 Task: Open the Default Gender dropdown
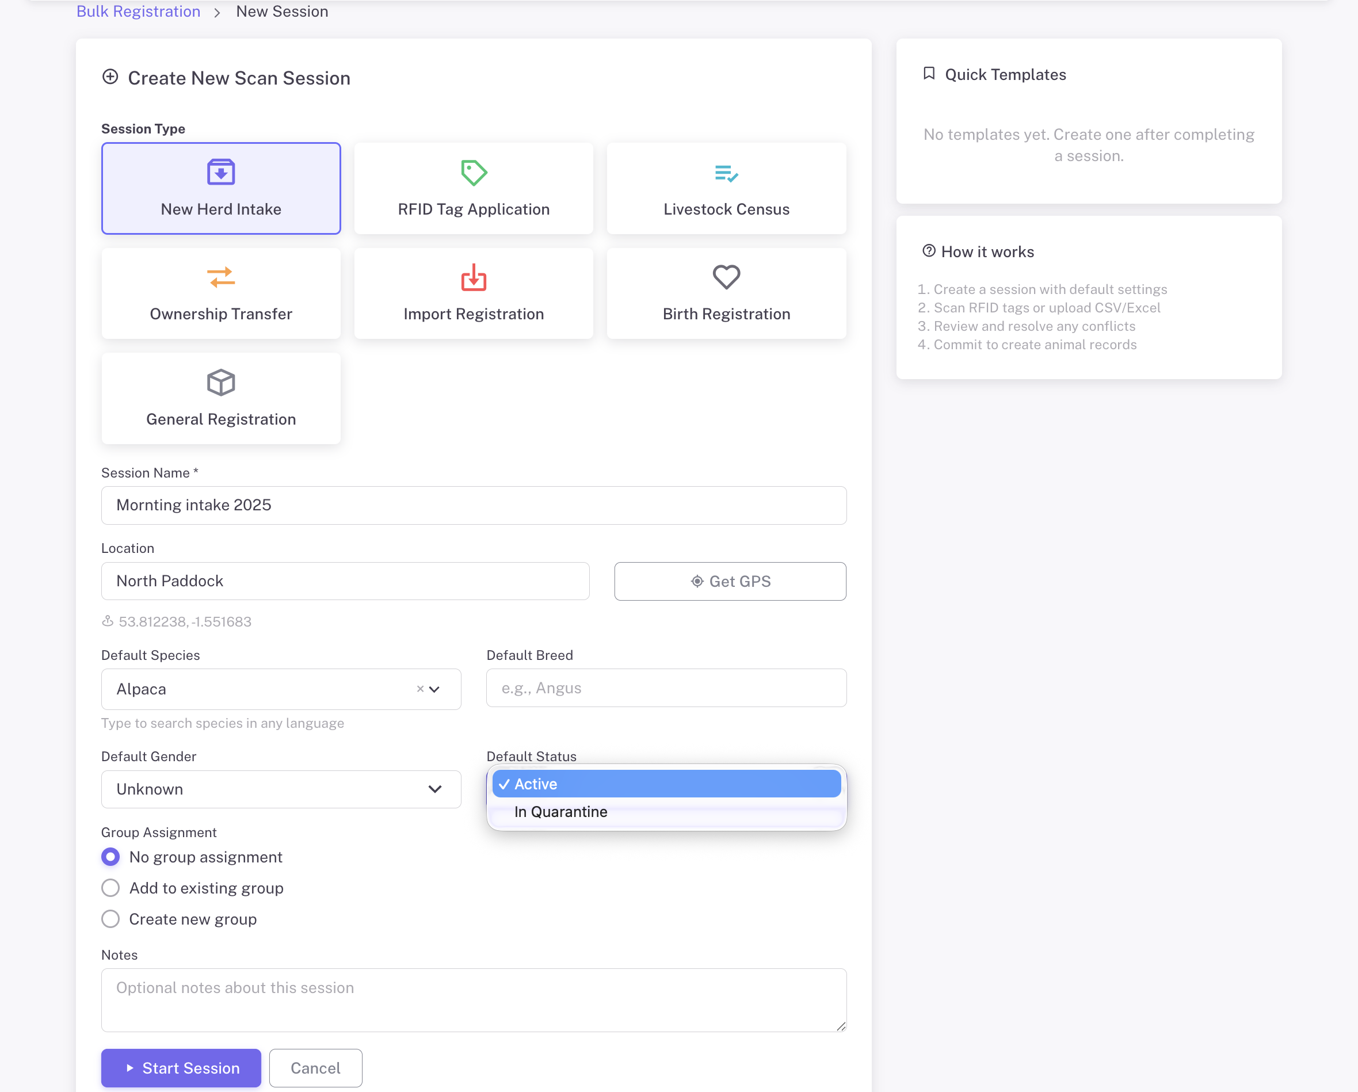click(x=281, y=789)
